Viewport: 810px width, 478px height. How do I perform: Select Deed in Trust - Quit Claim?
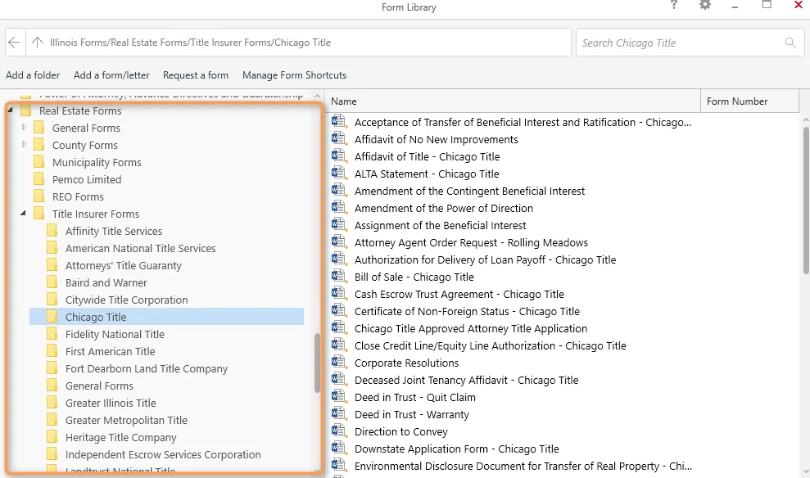414,398
